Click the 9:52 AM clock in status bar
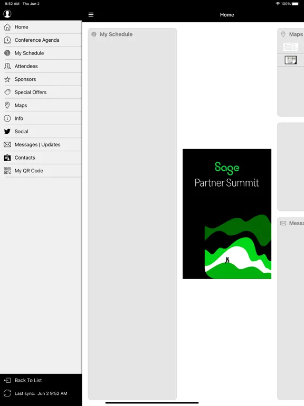 [x=12, y=4]
